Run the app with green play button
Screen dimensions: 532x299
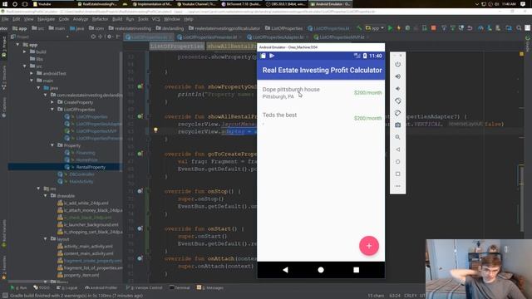point(390,28)
